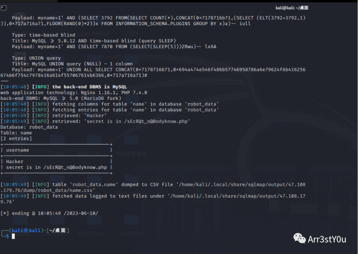Click the line '[*] ending @ 10:05:49 /2023-06-10/'
The height and width of the screenshot is (254, 358).
tap(49, 213)
